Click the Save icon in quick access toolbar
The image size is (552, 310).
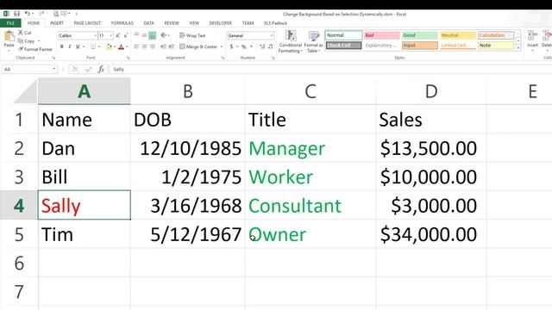point(16,14)
